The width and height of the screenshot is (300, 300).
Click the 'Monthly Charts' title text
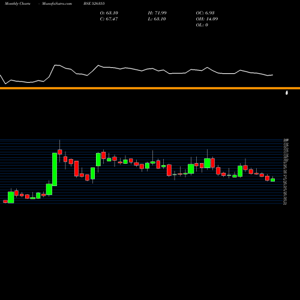pyautogui.click(x=17, y=4)
